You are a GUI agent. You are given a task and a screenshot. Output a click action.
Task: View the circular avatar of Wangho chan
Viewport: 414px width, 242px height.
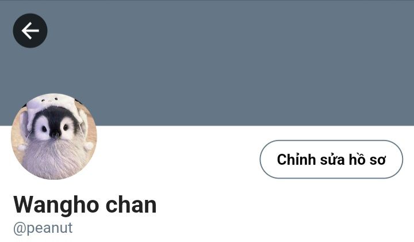[54, 137]
